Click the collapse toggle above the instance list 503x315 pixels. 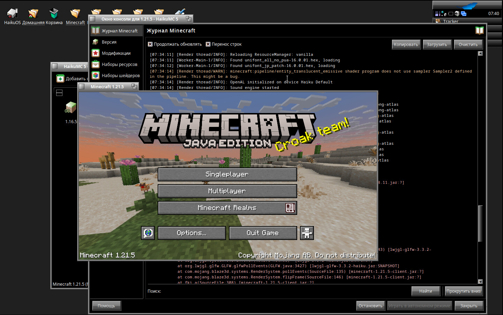(x=59, y=93)
